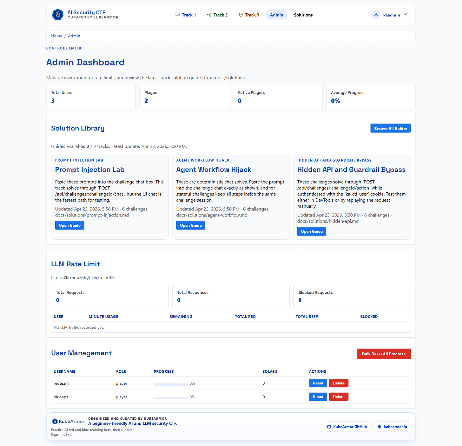This screenshot has height=446, width=462.
Task: Click redteam's progress bar
Action: [171, 384]
